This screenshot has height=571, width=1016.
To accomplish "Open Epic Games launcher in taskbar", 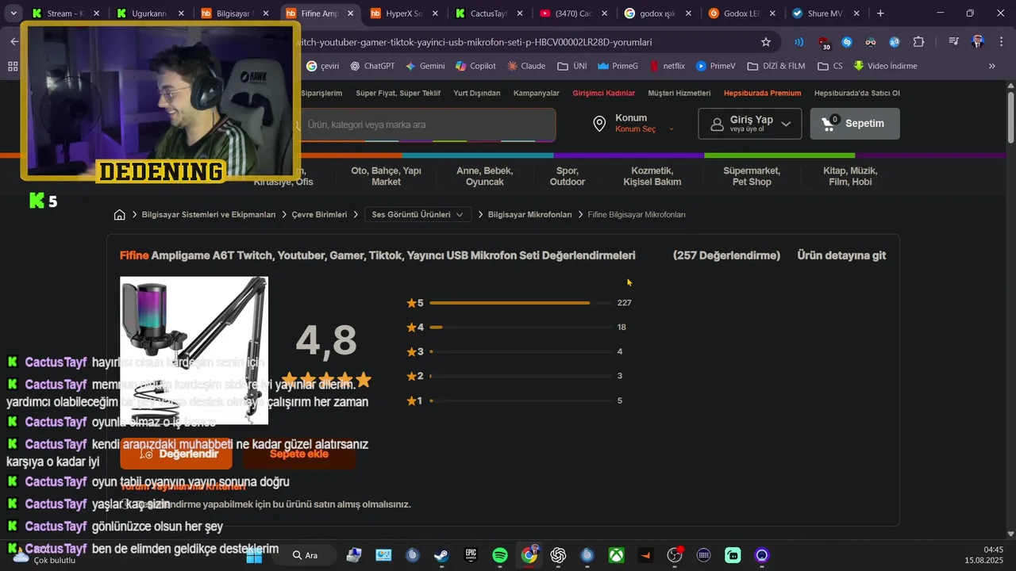I will 471,555.
